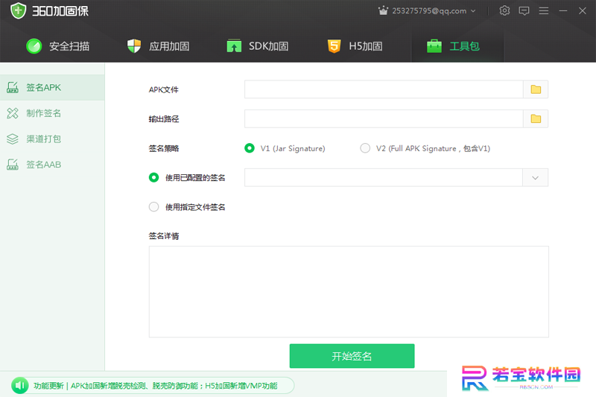Select V2 (Full APK Signature) radio button
Screen dimensions: 596x397
pos(365,148)
